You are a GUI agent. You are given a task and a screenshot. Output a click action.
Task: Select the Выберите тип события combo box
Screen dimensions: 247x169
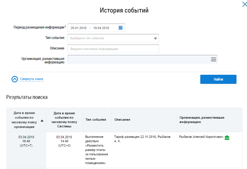tap(110, 38)
